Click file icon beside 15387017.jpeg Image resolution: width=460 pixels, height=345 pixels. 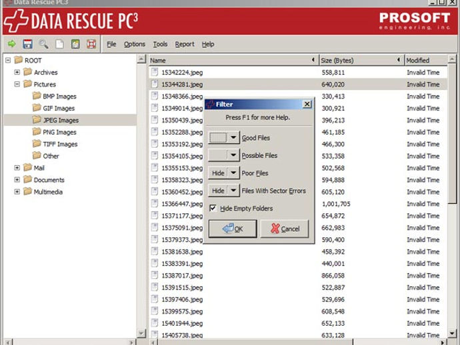(154, 275)
